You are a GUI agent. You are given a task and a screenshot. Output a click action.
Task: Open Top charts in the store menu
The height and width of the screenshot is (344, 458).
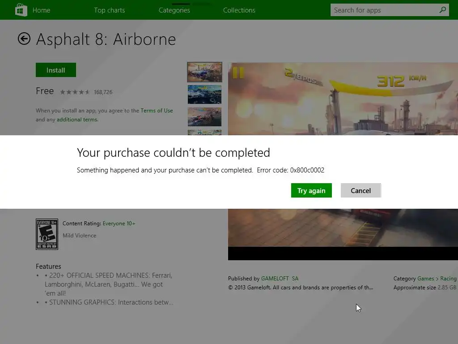109,10
